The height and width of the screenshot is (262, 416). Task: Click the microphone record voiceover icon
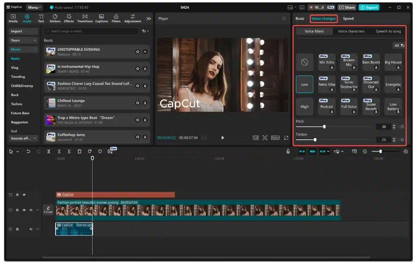tap(288, 151)
